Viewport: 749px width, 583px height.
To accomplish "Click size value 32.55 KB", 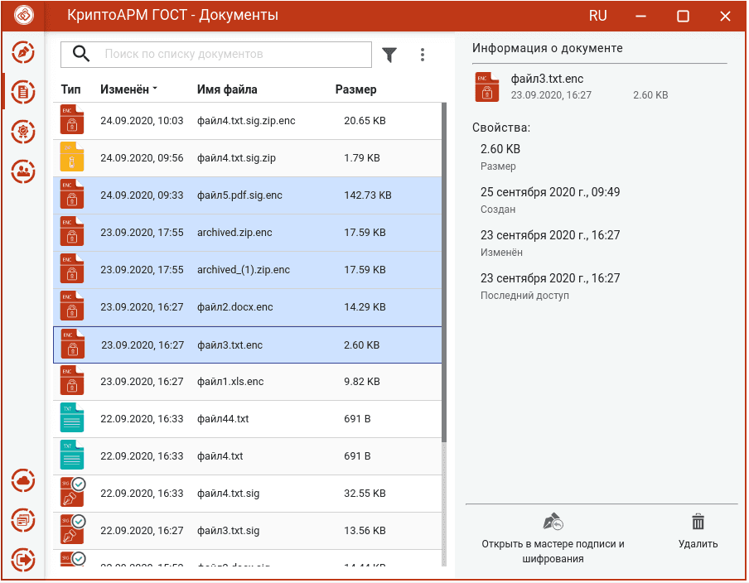I will pyautogui.click(x=365, y=494).
